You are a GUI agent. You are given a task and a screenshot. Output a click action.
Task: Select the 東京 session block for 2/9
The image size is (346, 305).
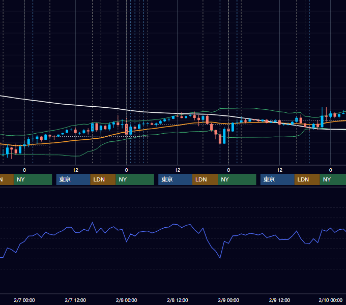tap(277, 179)
